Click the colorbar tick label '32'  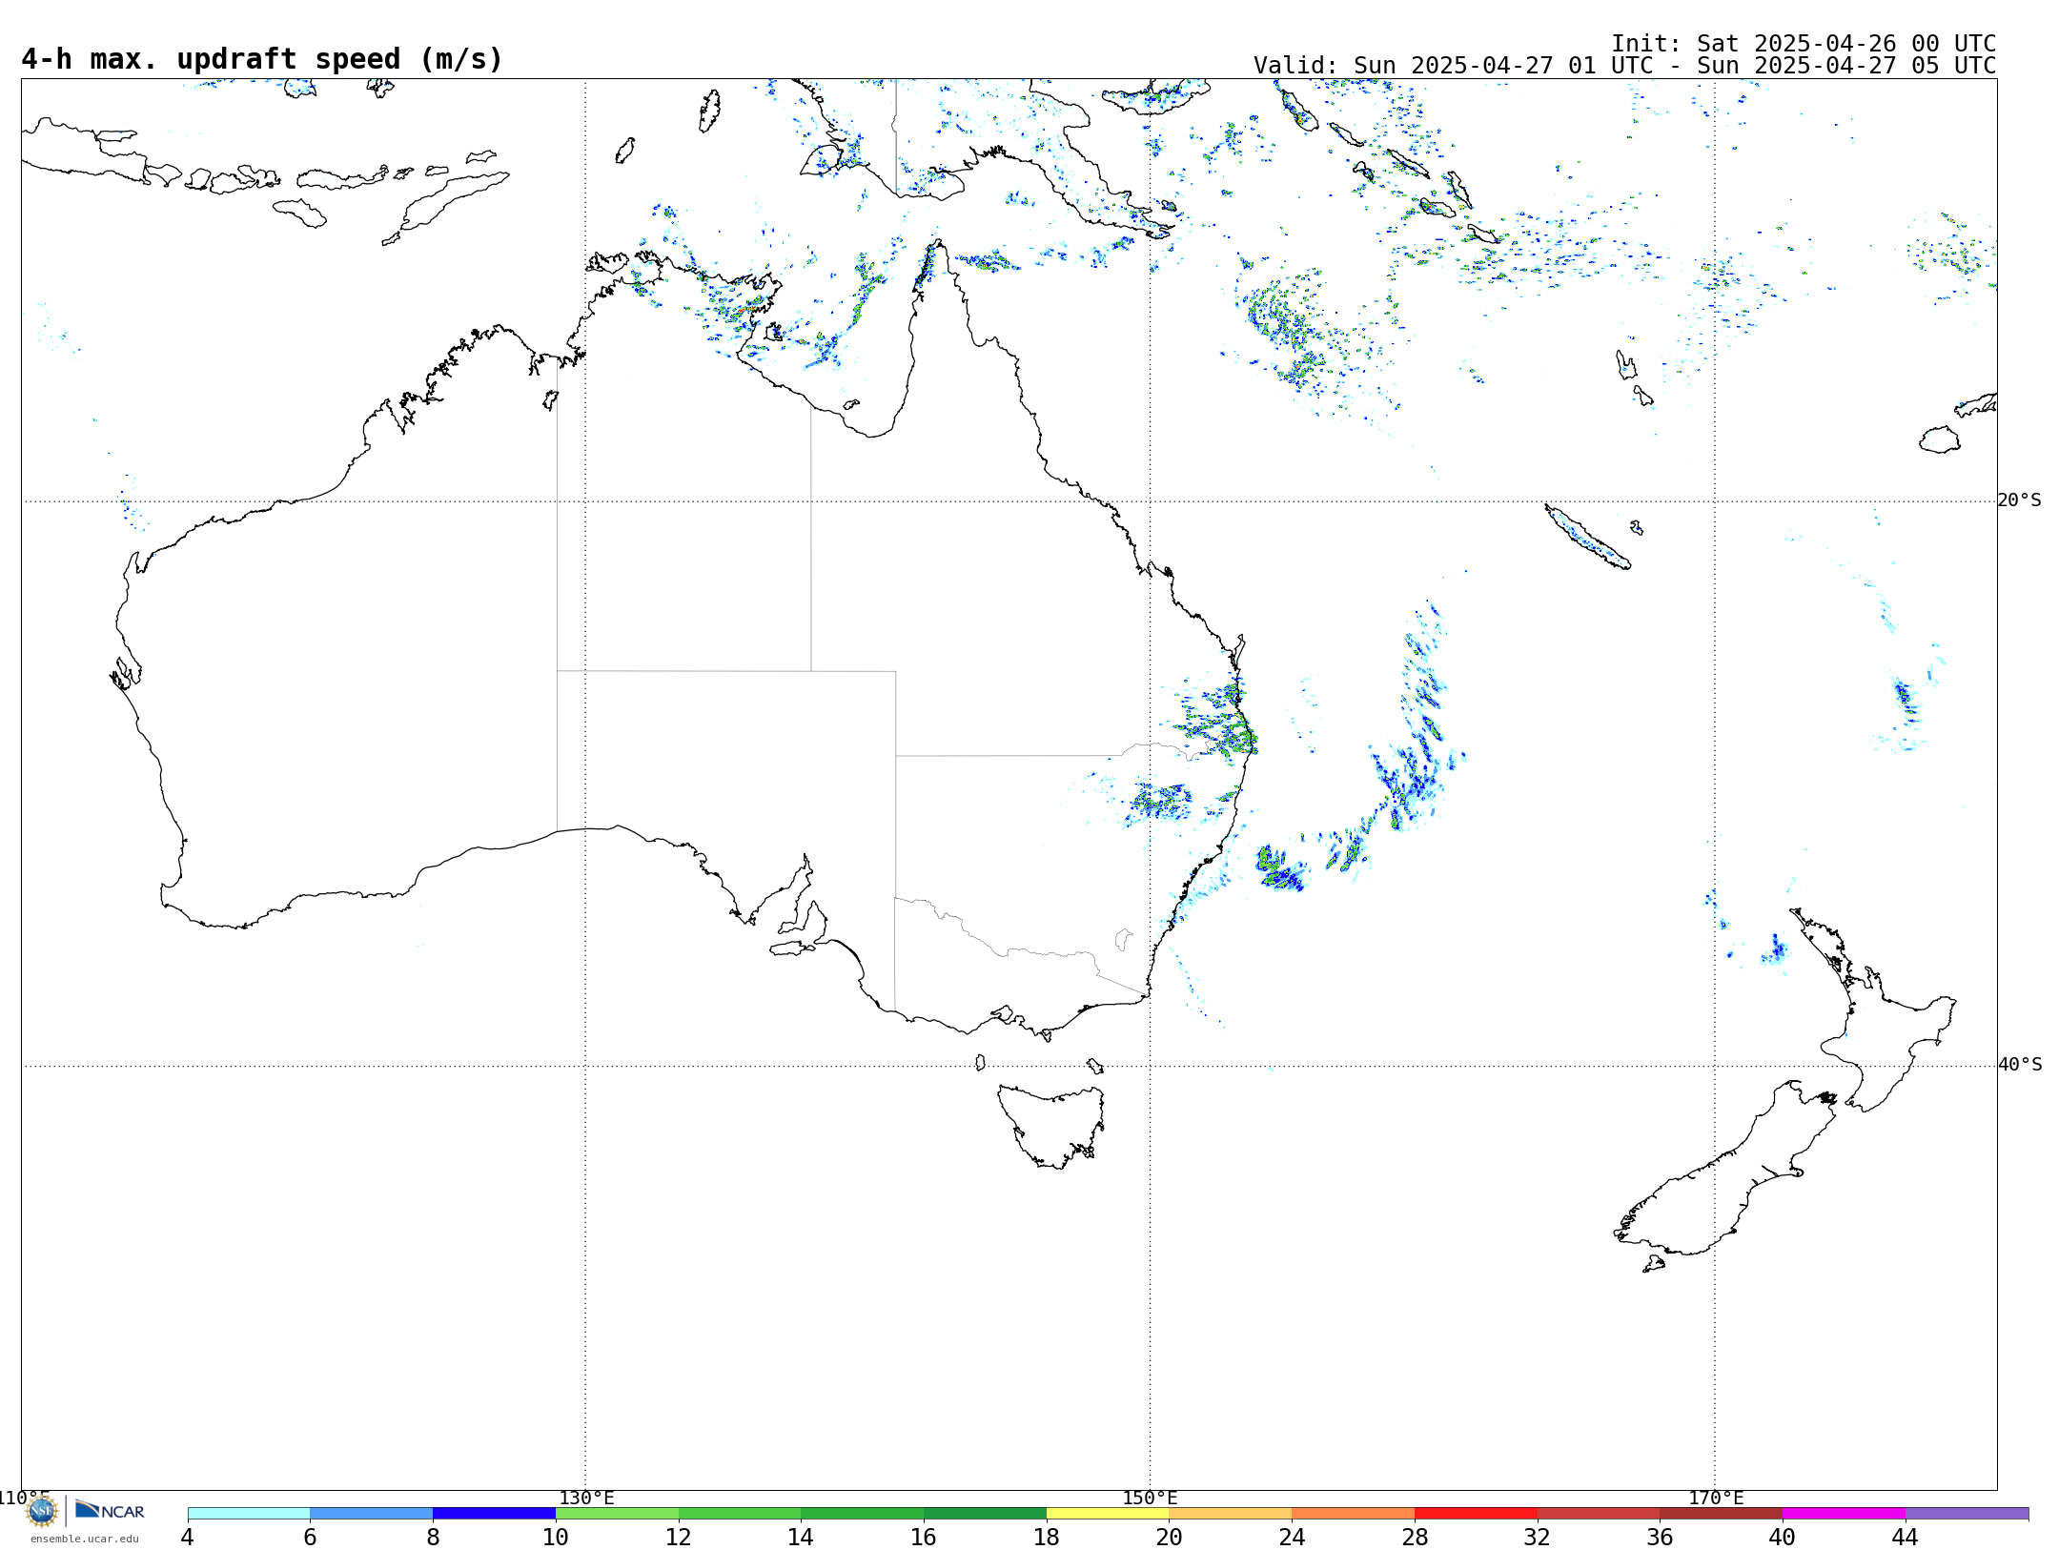(x=1538, y=1537)
